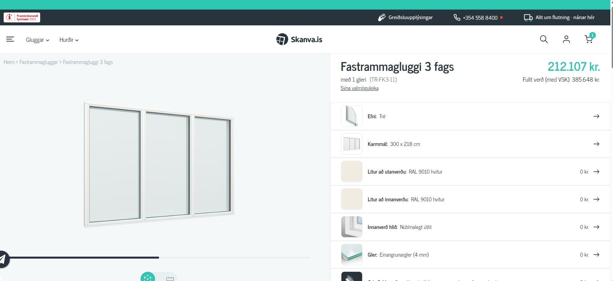The width and height of the screenshot is (613, 281).
Task: Open the Karmmál row arrow
Action: point(596,144)
